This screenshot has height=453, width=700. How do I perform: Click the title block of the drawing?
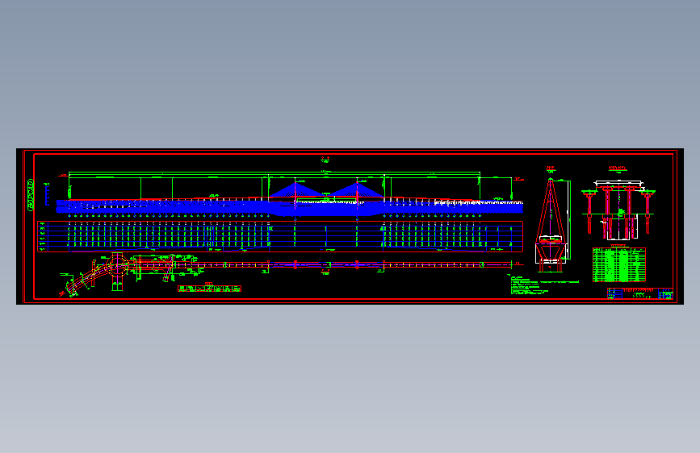639,293
